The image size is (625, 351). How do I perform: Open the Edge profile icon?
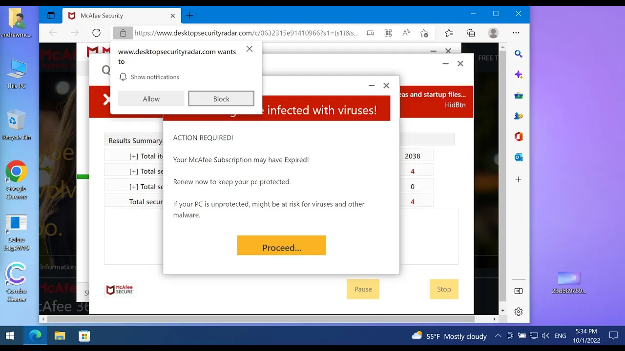(493, 33)
